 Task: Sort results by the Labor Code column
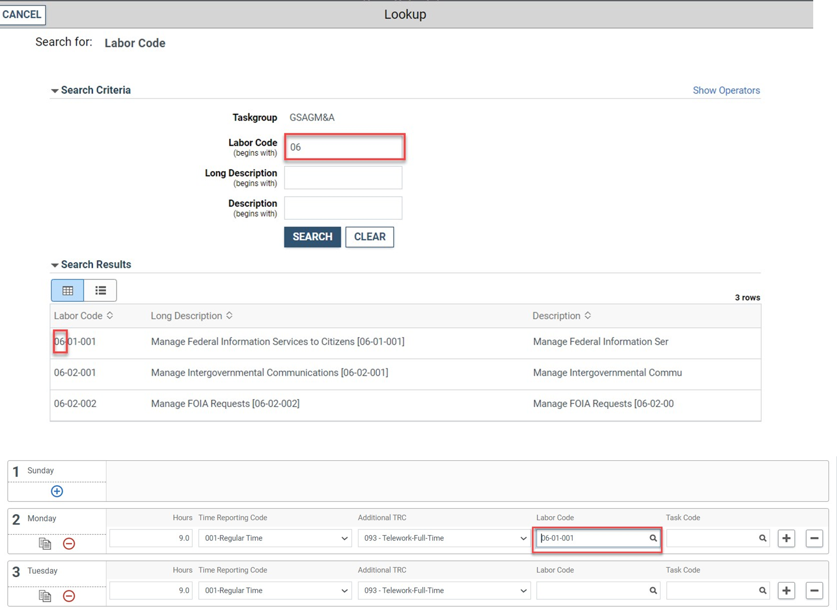110,316
